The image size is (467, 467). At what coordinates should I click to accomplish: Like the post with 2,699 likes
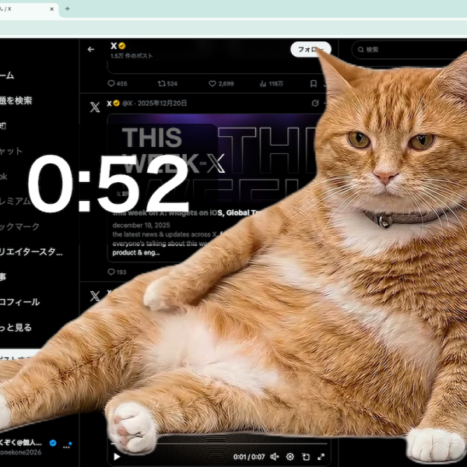tap(221, 84)
